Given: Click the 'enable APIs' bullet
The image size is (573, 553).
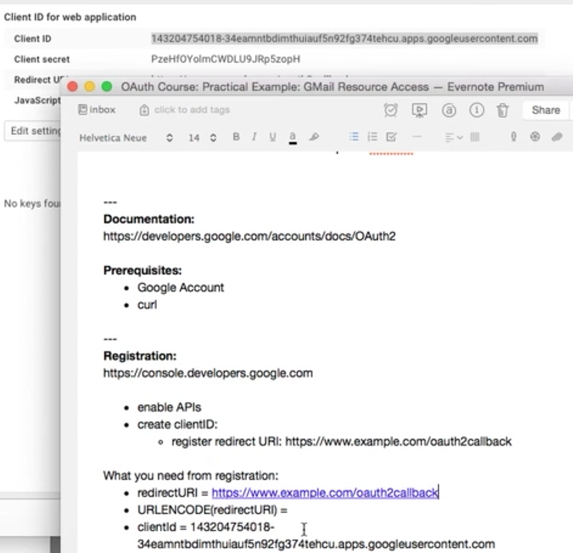Looking at the screenshot, I should pyautogui.click(x=169, y=407).
